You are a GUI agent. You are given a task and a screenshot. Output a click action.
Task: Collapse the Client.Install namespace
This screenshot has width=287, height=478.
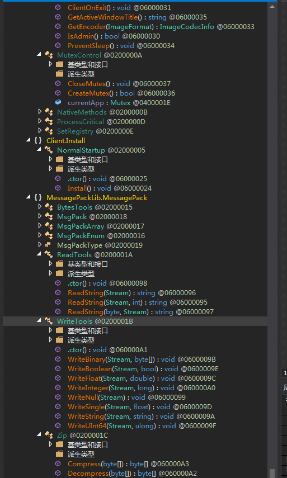click(x=29, y=140)
